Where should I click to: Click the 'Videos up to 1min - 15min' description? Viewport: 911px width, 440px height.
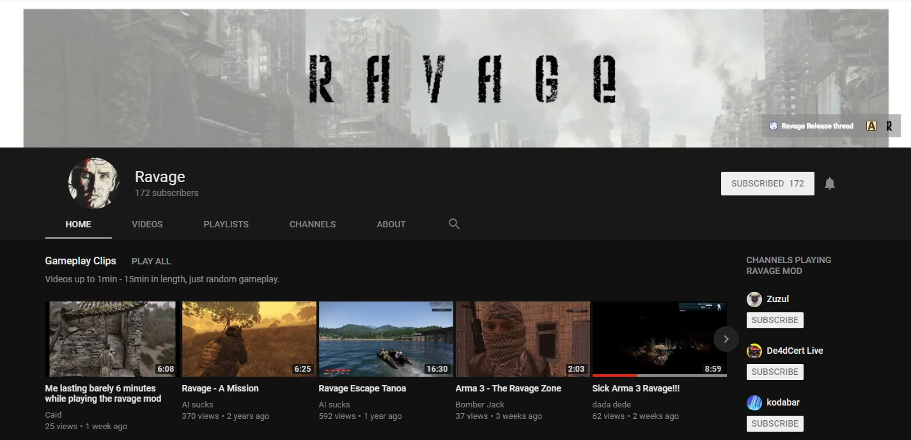point(162,279)
